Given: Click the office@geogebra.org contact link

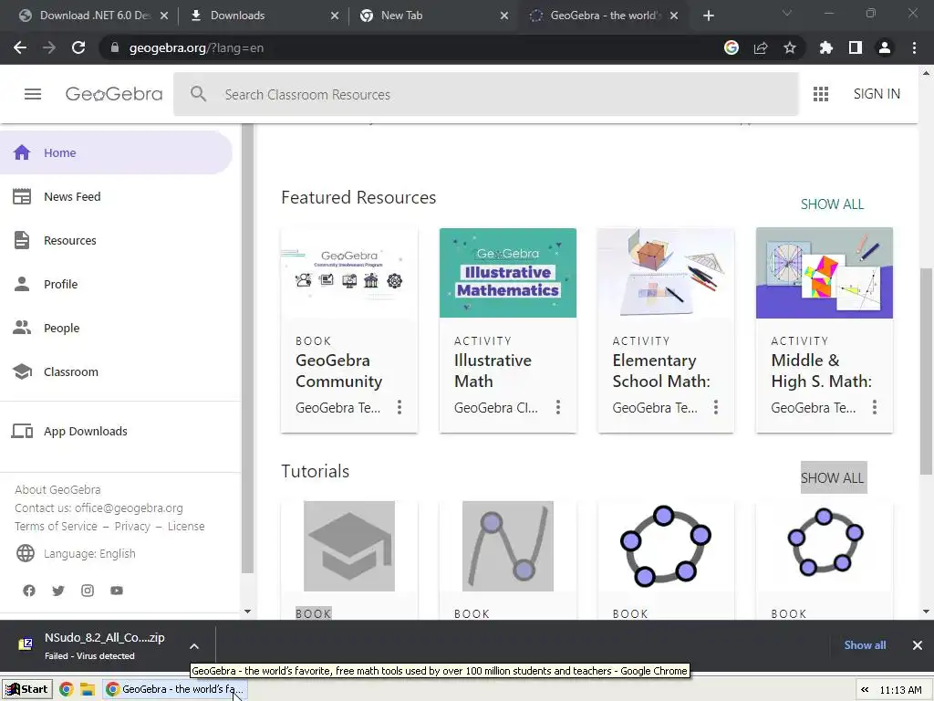Looking at the screenshot, I should 129,507.
